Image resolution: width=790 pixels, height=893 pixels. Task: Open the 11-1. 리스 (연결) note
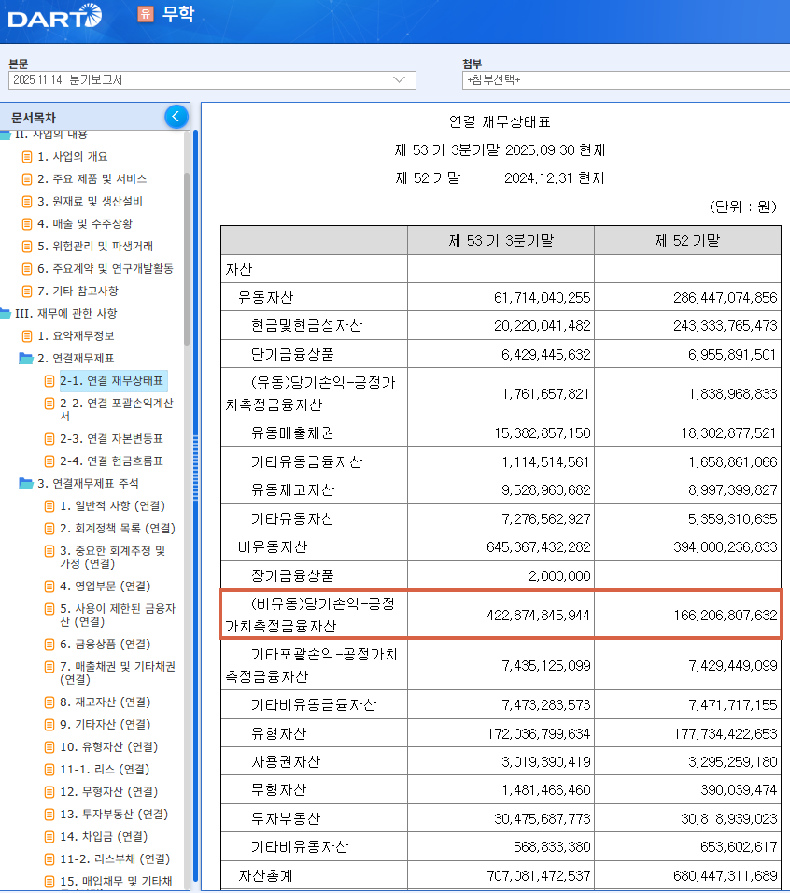(x=92, y=767)
